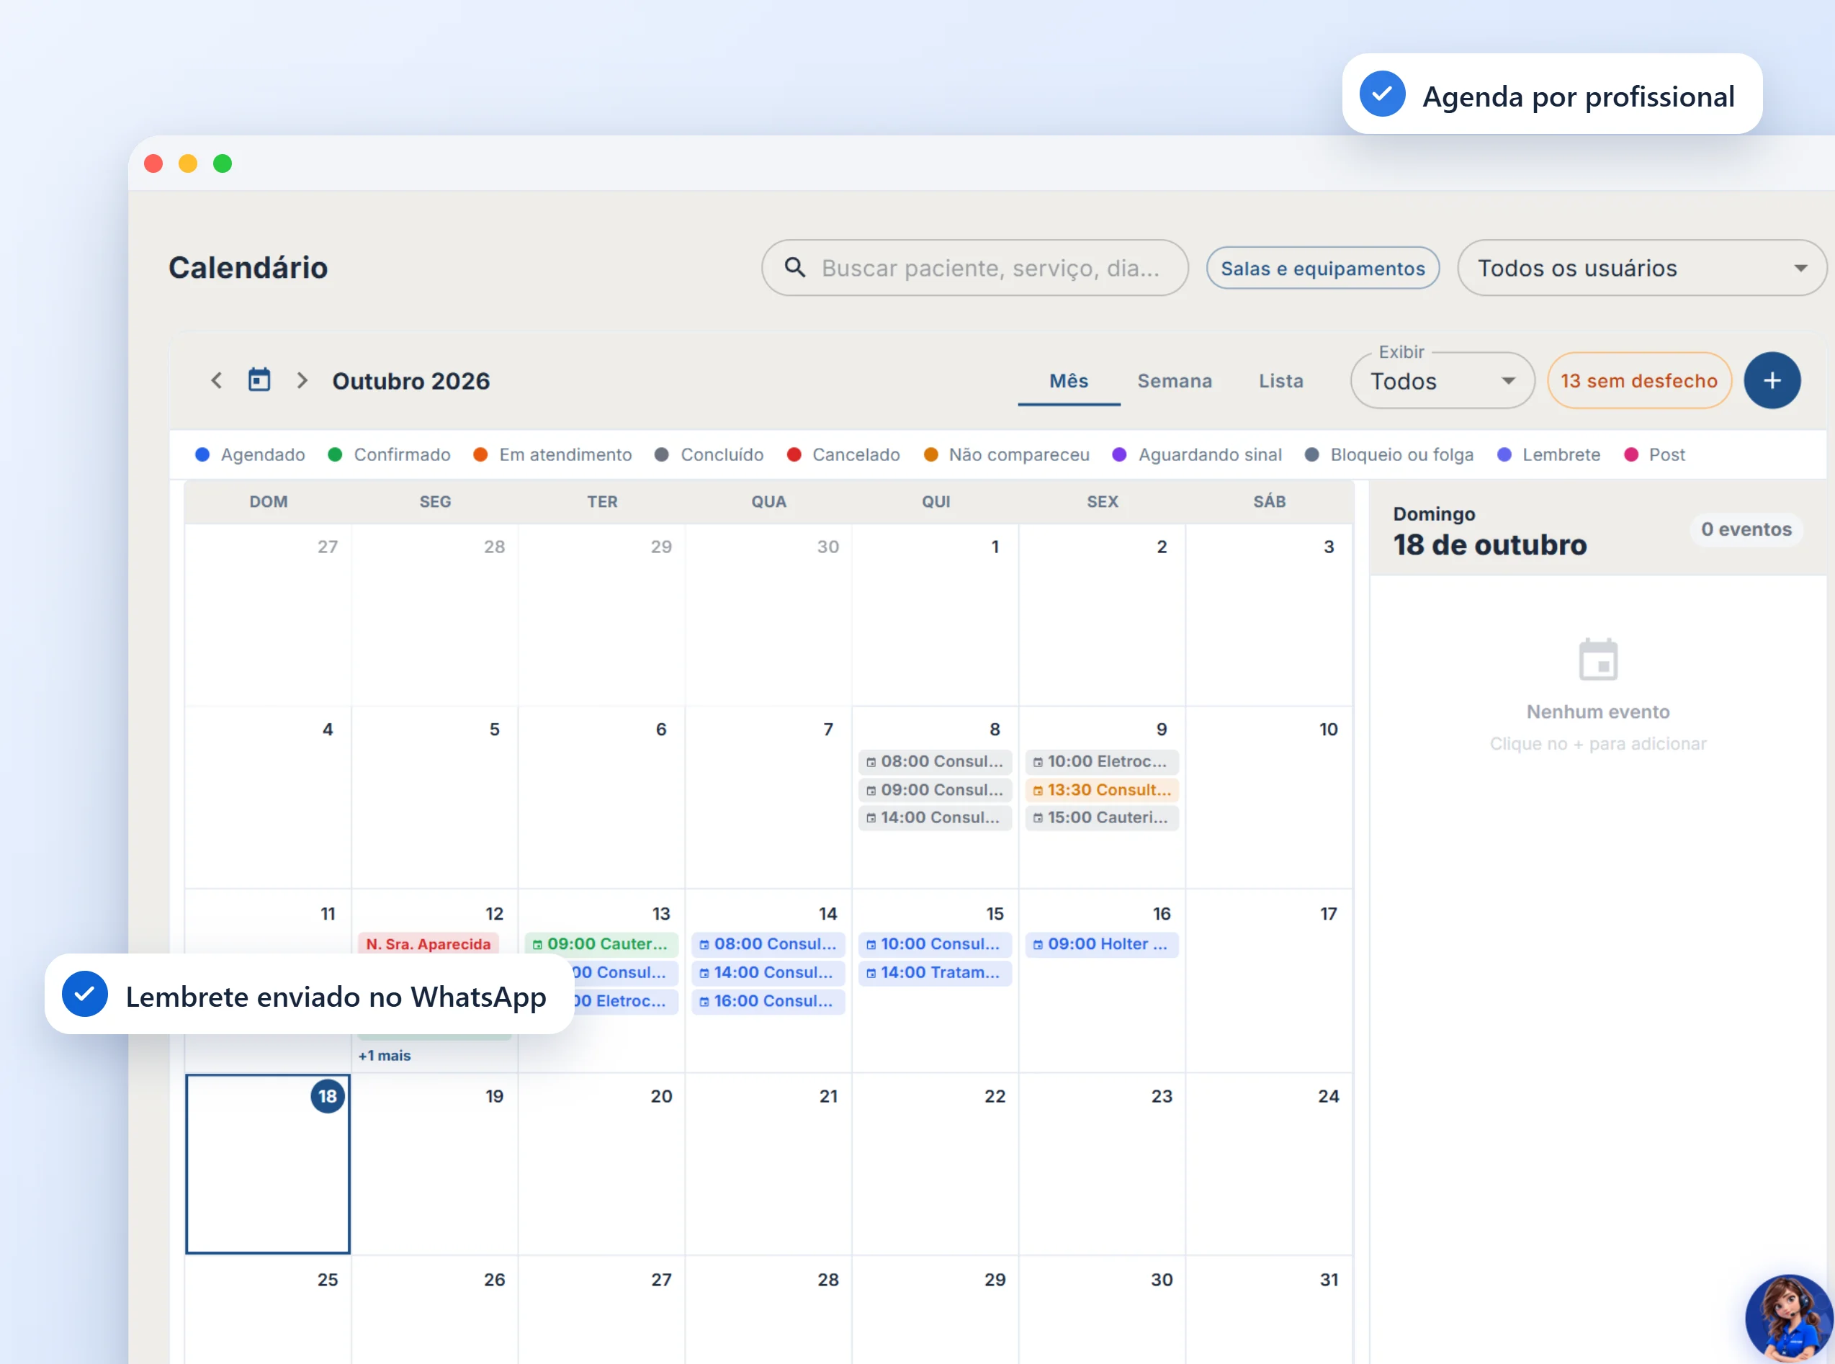Click check icon on Lembrete enviado no WhatsApp
Image resolution: width=1835 pixels, height=1364 pixels.
pos(85,994)
